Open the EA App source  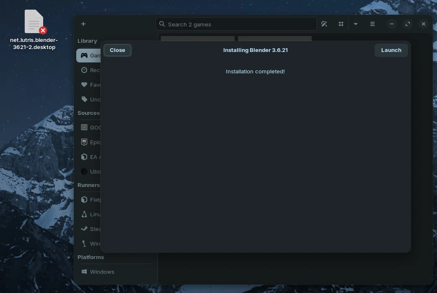click(x=88, y=157)
